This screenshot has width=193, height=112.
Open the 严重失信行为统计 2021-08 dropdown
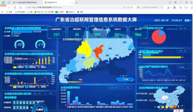point(183,51)
